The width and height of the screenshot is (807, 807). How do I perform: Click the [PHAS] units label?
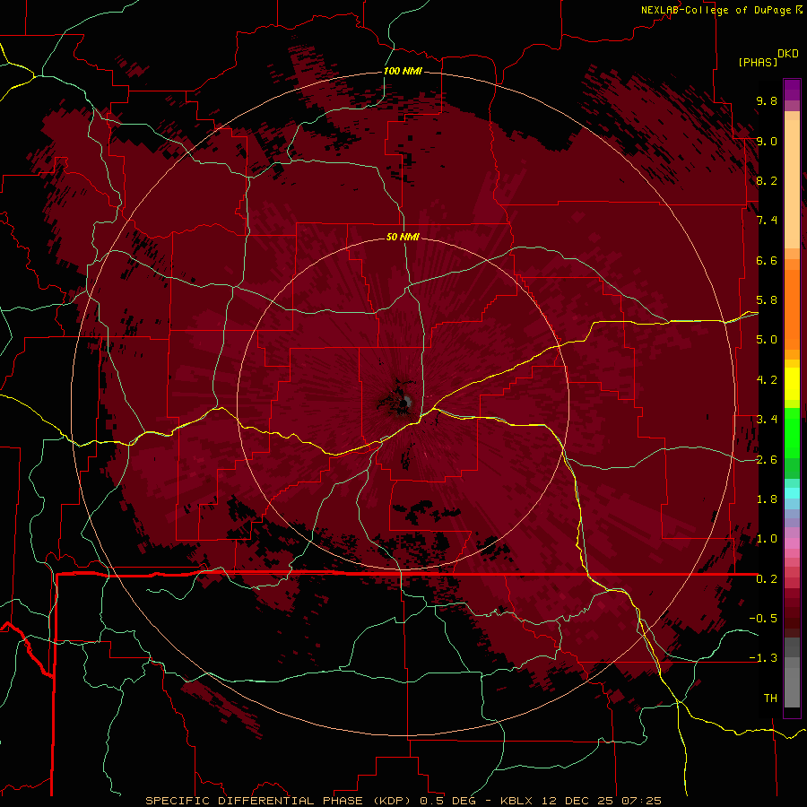pyautogui.click(x=758, y=62)
